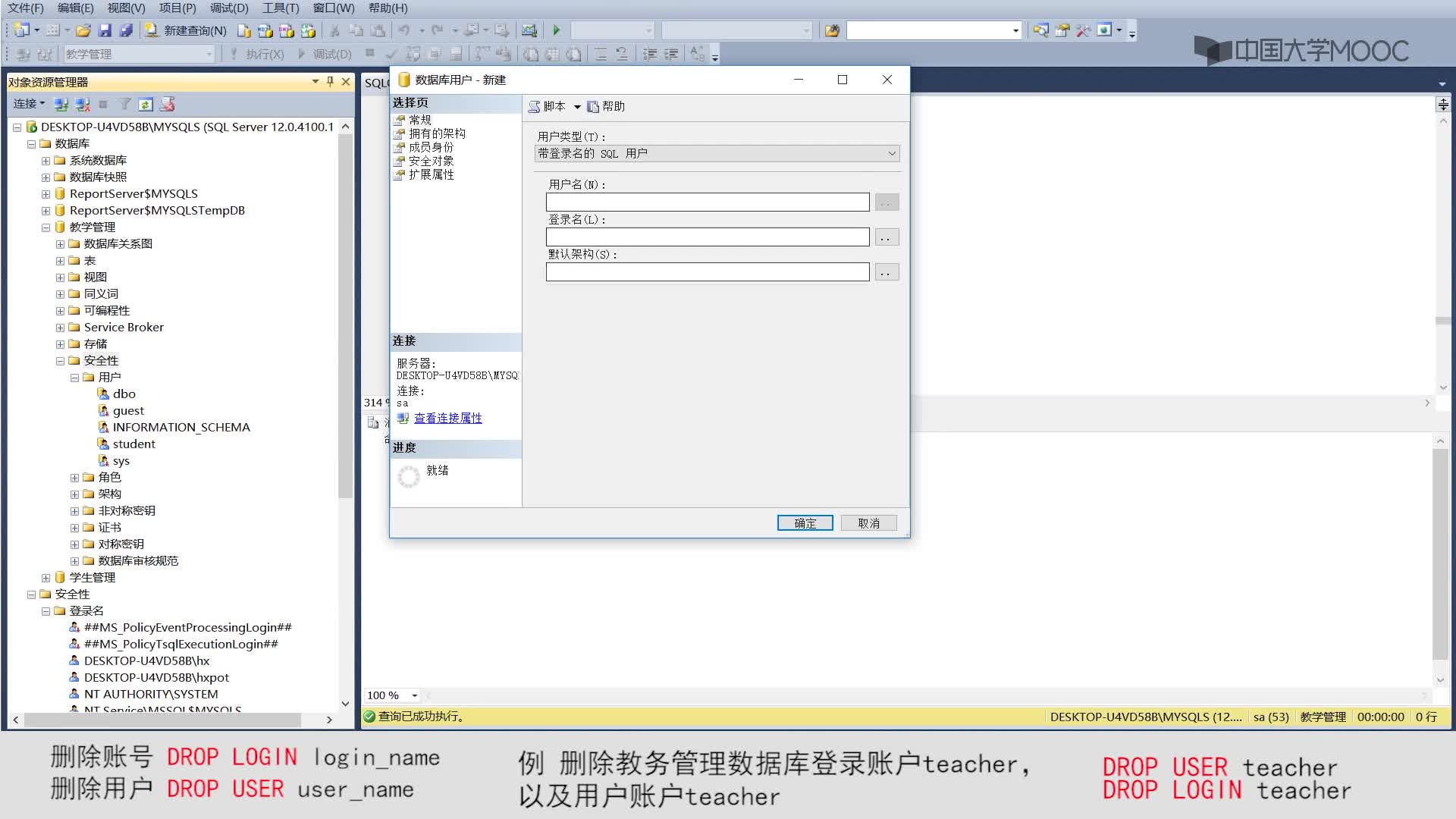Click 用户名 input field to type
1456x819 pixels.
tap(706, 202)
